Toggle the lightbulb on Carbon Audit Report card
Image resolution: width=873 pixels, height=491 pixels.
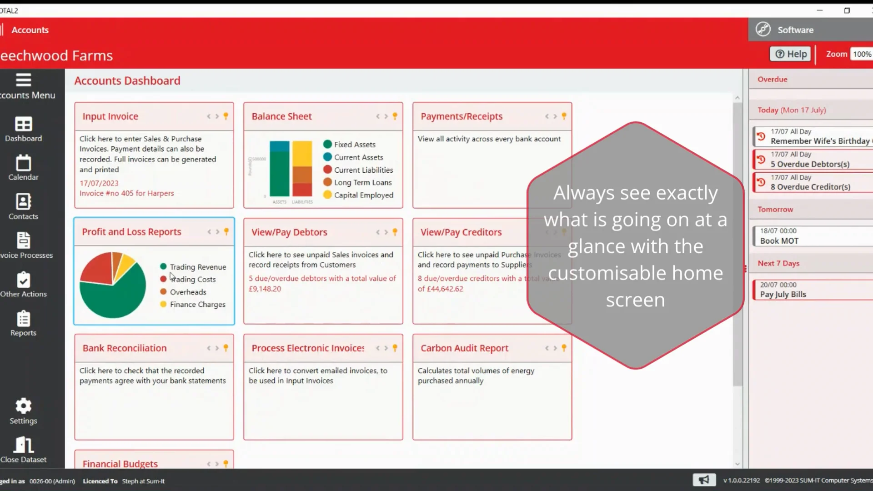coord(564,348)
